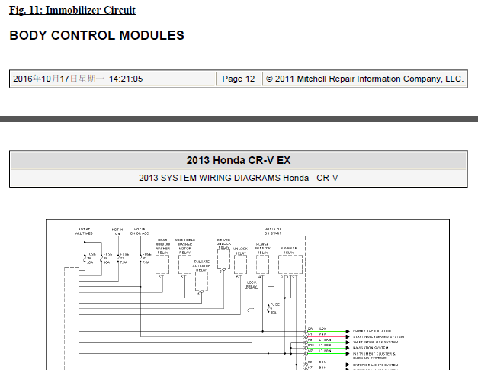478x370 pixels.
Task: Click the PNK wire color label
Action: [x=322, y=334]
